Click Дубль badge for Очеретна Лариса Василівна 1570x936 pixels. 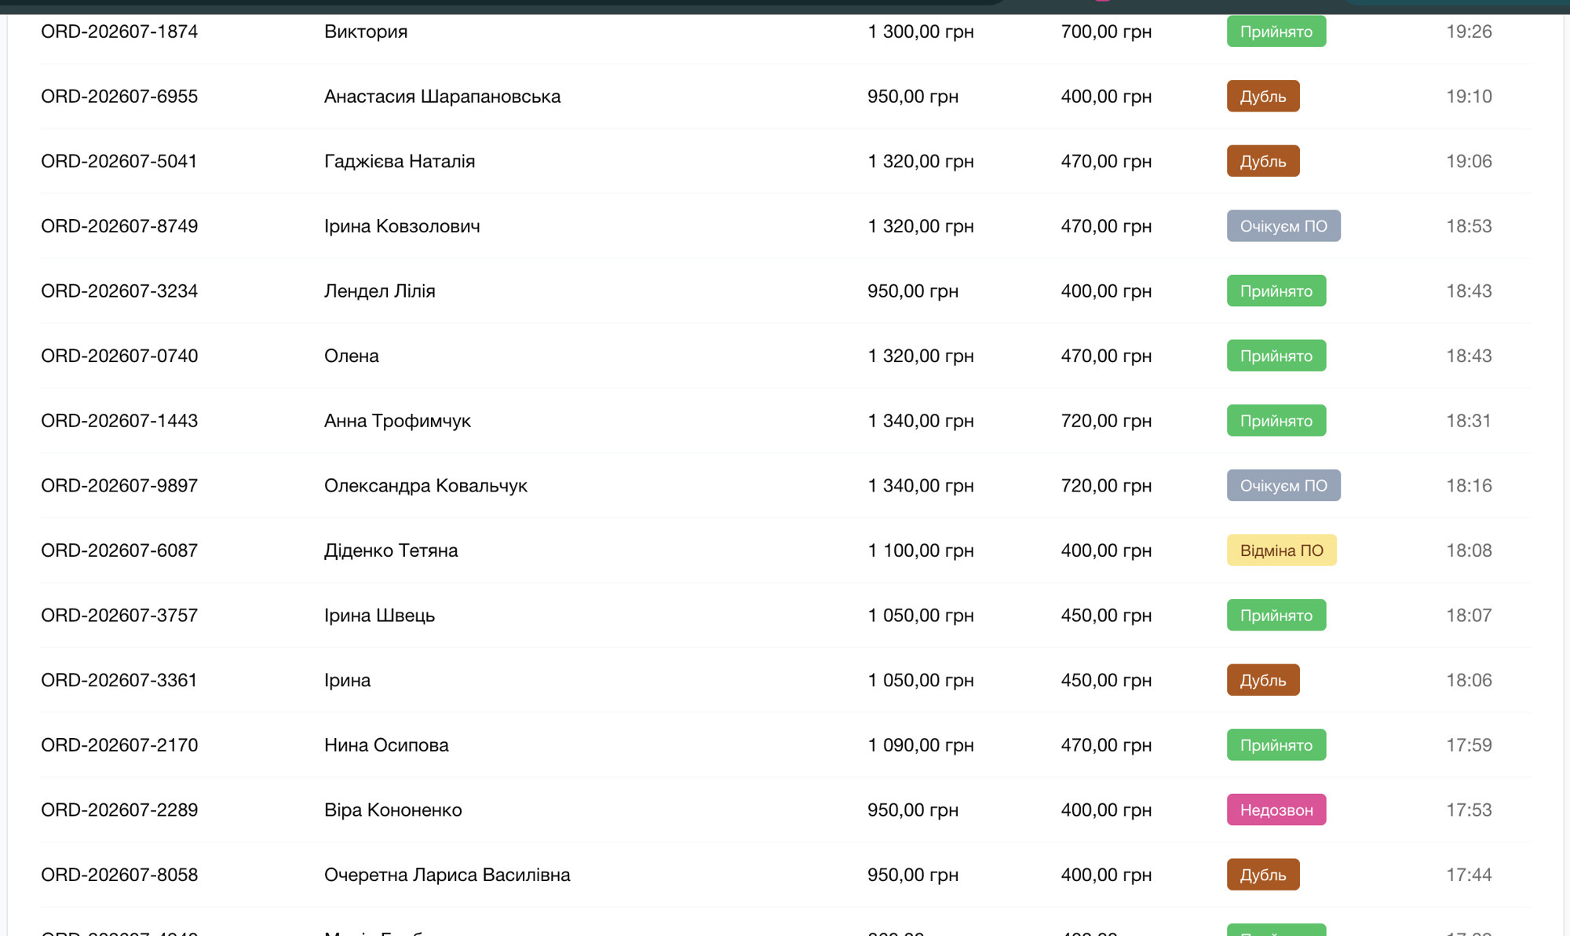1263,875
